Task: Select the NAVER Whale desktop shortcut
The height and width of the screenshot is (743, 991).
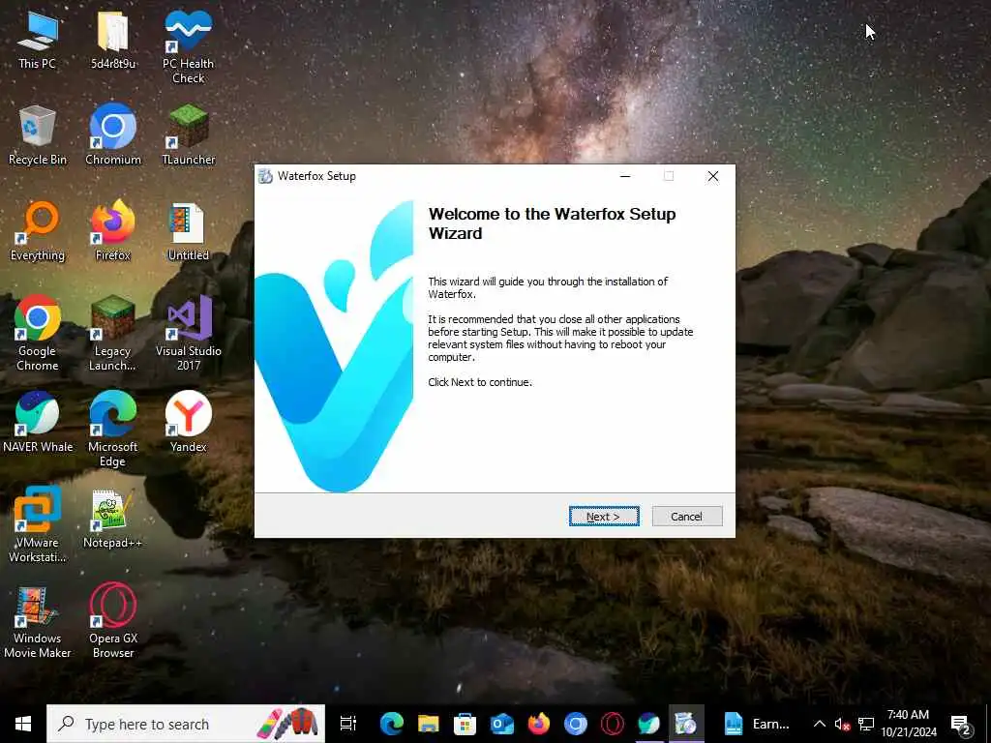Action: [x=37, y=422]
